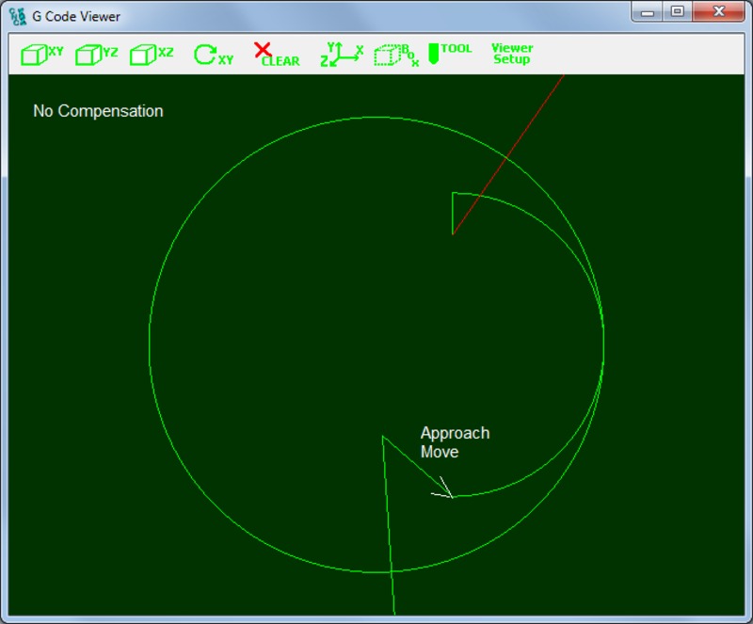Toggle the dashed bounding box icon
The image size is (753, 624).
395,55
